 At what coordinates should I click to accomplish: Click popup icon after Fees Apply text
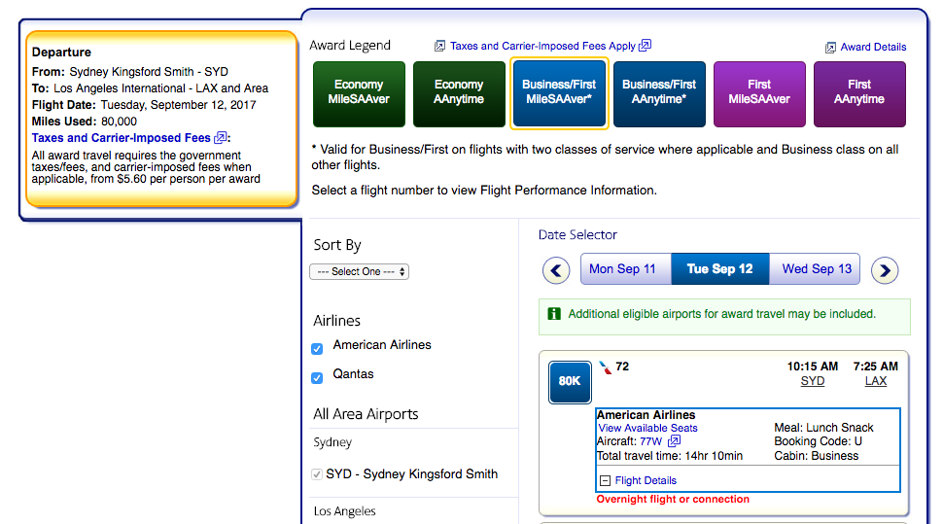click(645, 45)
